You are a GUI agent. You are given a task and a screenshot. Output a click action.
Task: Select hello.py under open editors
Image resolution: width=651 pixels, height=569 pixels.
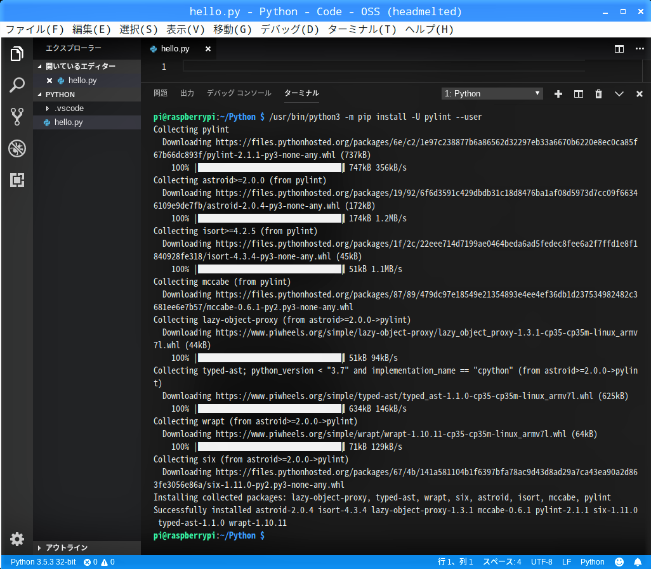click(87, 81)
